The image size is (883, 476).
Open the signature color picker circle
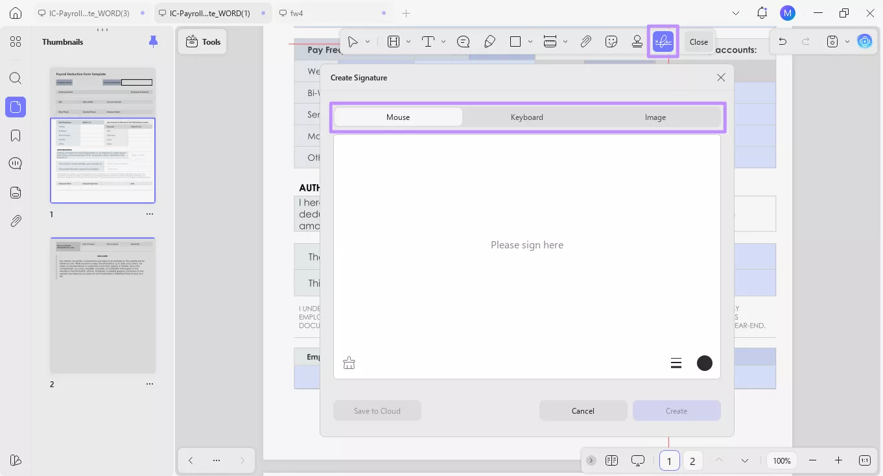(704, 363)
